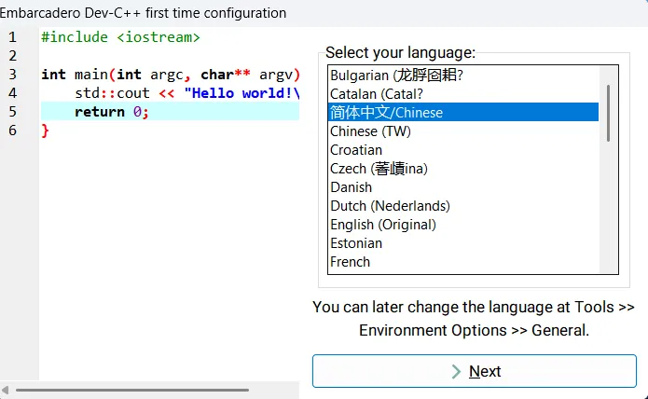Choose Czech from the language list
This screenshot has height=399, width=648.
coord(462,168)
